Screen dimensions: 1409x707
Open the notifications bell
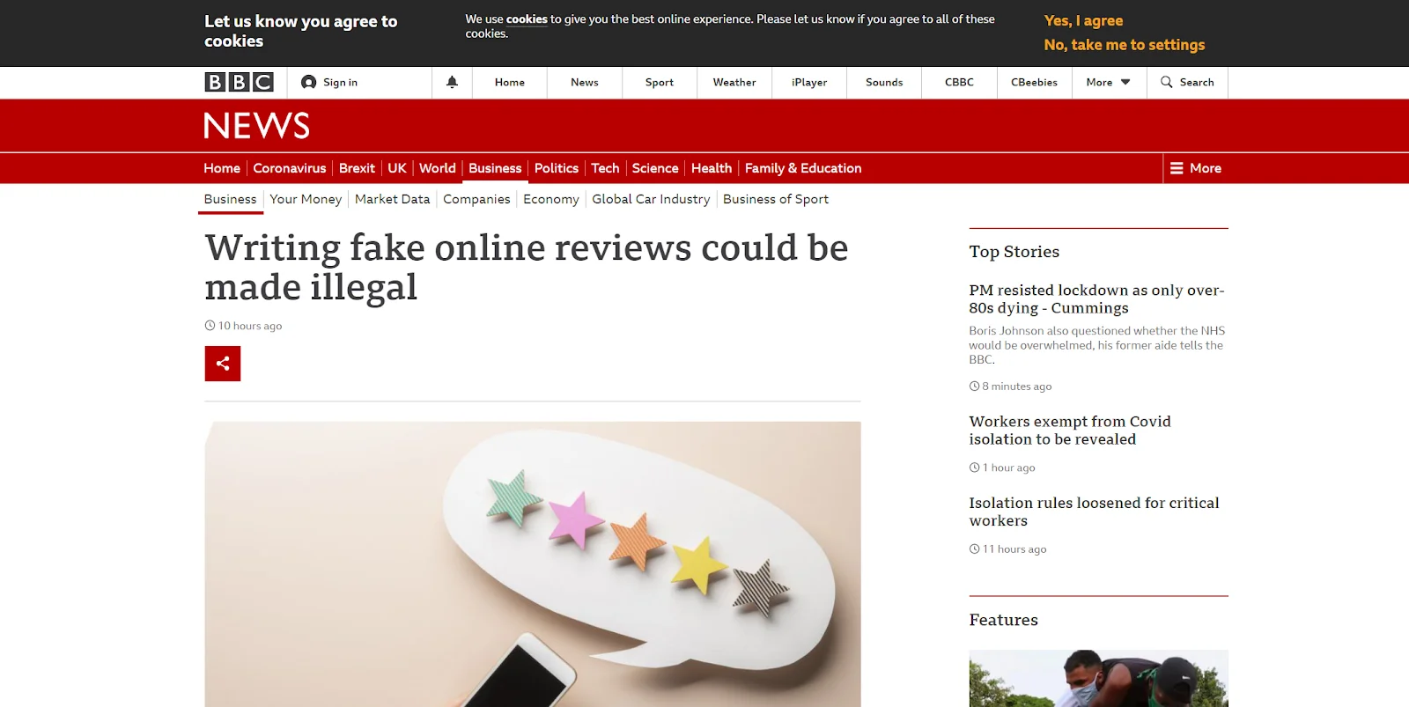coord(452,82)
